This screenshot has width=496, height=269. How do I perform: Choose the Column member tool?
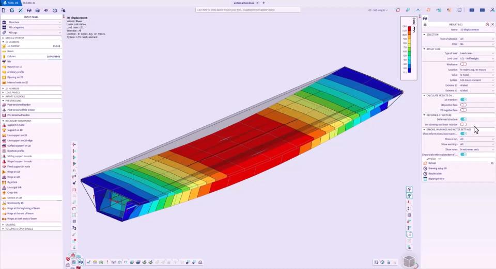[x=11, y=56]
